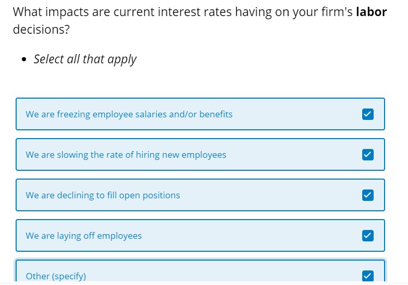Image resolution: width=408 pixels, height=285 pixels.
Task: Toggle the slowing hiring rate checkbox
Action: (x=367, y=155)
